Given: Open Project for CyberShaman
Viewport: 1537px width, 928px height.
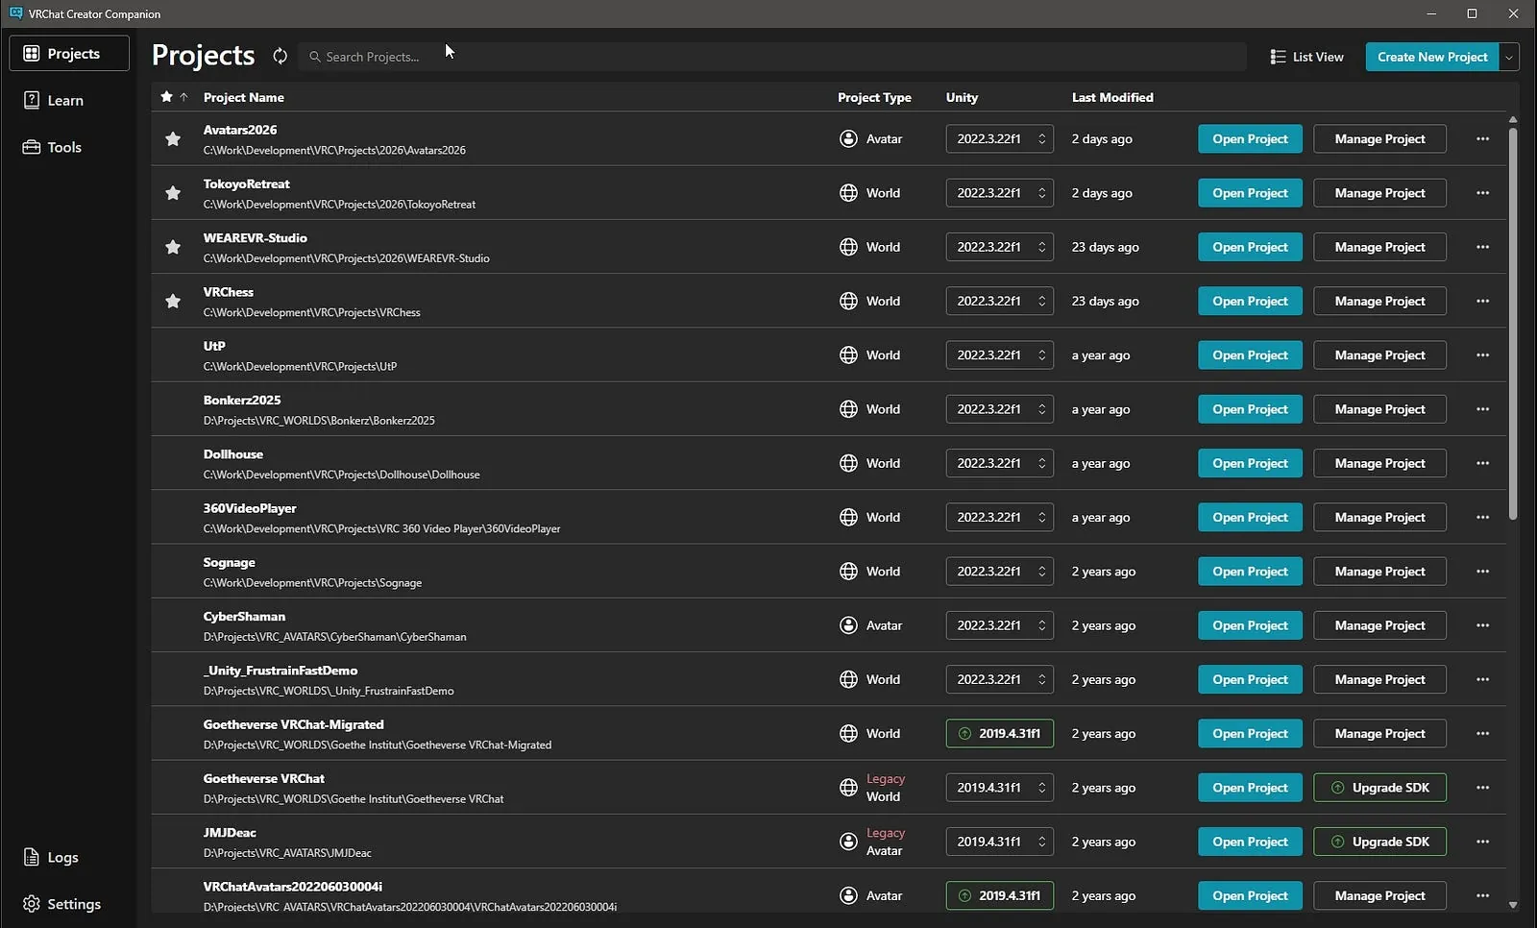Looking at the screenshot, I should tap(1250, 625).
